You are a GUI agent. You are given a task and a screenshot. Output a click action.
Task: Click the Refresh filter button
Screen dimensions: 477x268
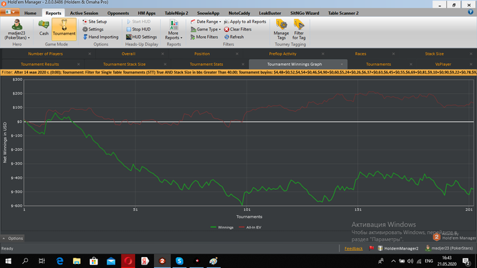(x=234, y=37)
